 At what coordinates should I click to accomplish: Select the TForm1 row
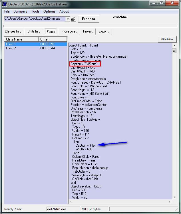point(36,44)
